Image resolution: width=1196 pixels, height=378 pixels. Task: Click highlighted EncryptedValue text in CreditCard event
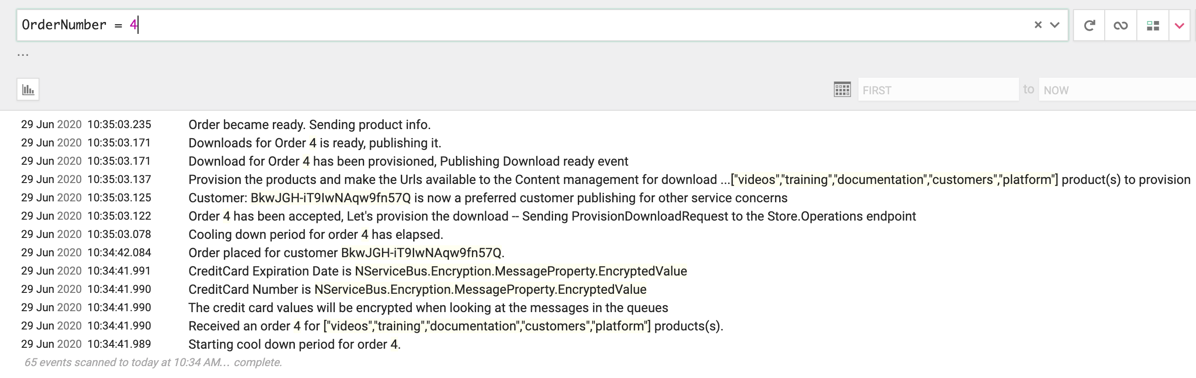click(520, 271)
